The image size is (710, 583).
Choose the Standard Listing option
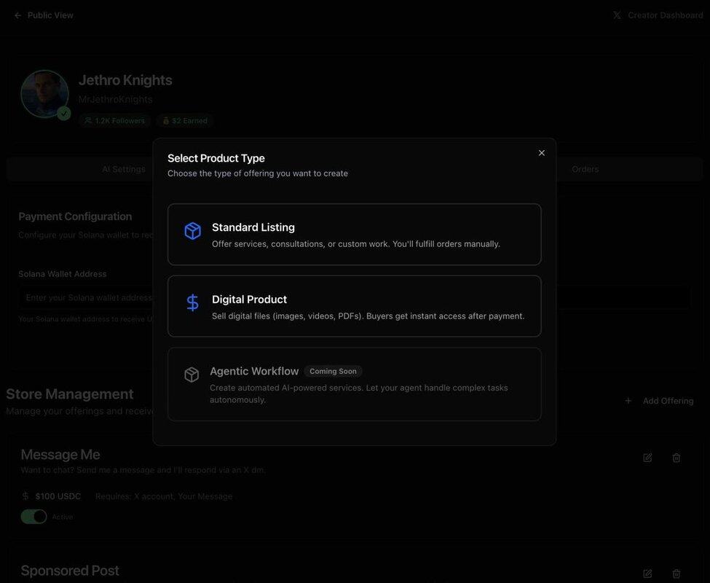pyautogui.click(x=355, y=235)
